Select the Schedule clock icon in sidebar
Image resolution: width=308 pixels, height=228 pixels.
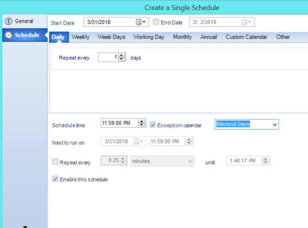(x=9, y=35)
